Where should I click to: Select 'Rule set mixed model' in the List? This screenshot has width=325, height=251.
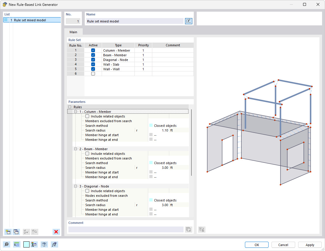pos(32,20)
